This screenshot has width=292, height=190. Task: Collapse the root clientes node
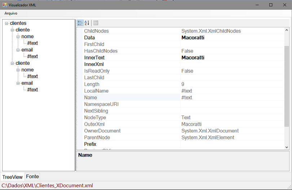pos(6,23)
